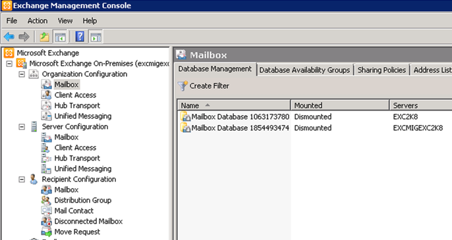The height and width of the screenshot is (240, 452).
Task: Sort by the Name column header
Action: tap(234, 105)
